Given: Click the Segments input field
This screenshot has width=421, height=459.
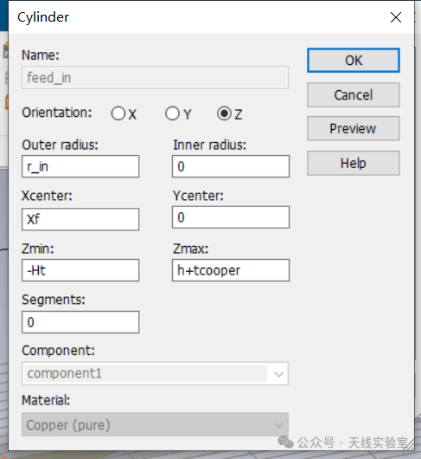Looking at the screenshot, I should pyautogui.click(x=80, y=322).
